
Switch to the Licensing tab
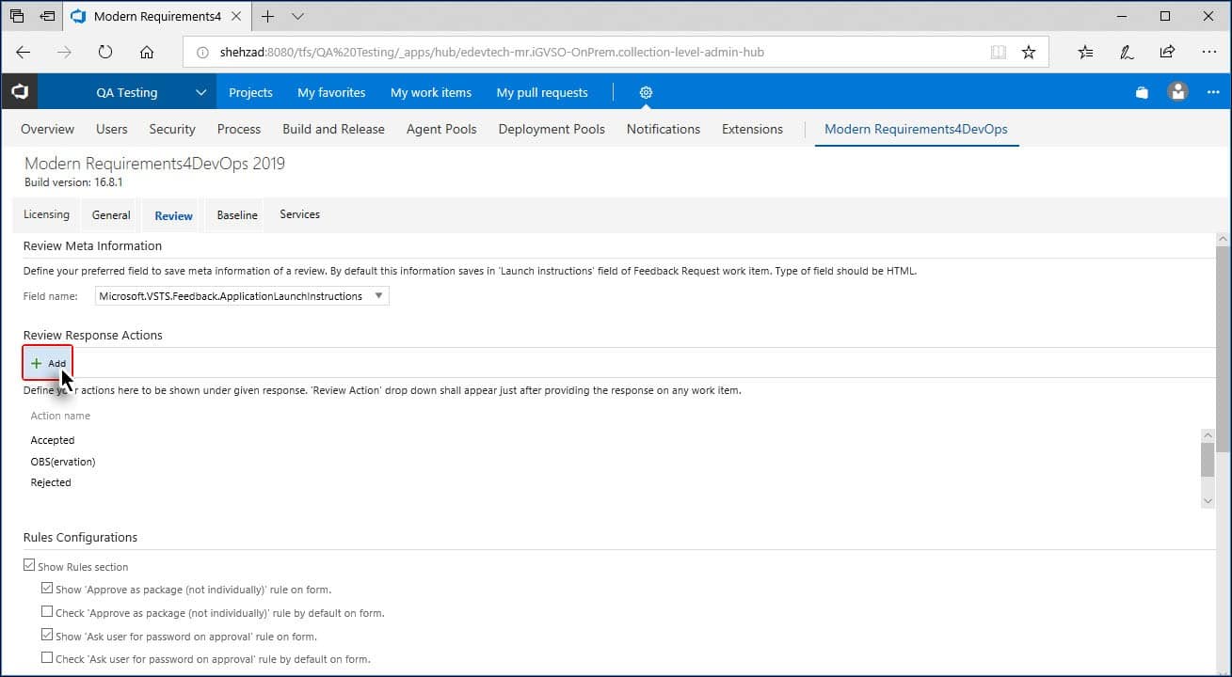coord(46,214)
